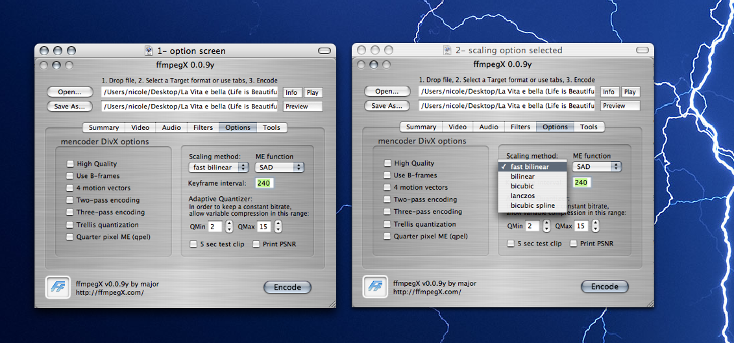Enable Print PSNR in left window

pos(256,244)
